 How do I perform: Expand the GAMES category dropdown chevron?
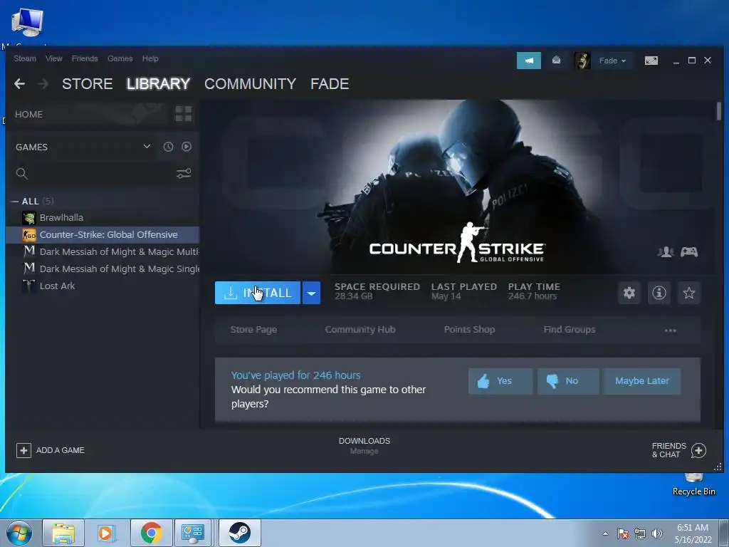147,147
